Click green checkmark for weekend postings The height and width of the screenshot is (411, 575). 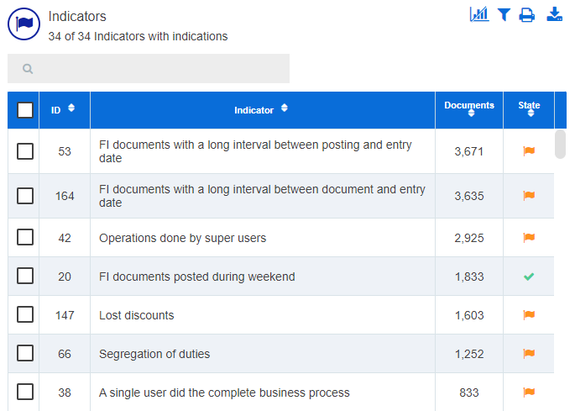point(529,277)
